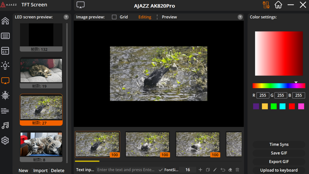This screenshot has width=309, height=174.
Task: Open the macro code editor sidebar icon
Action: (5, 51)
